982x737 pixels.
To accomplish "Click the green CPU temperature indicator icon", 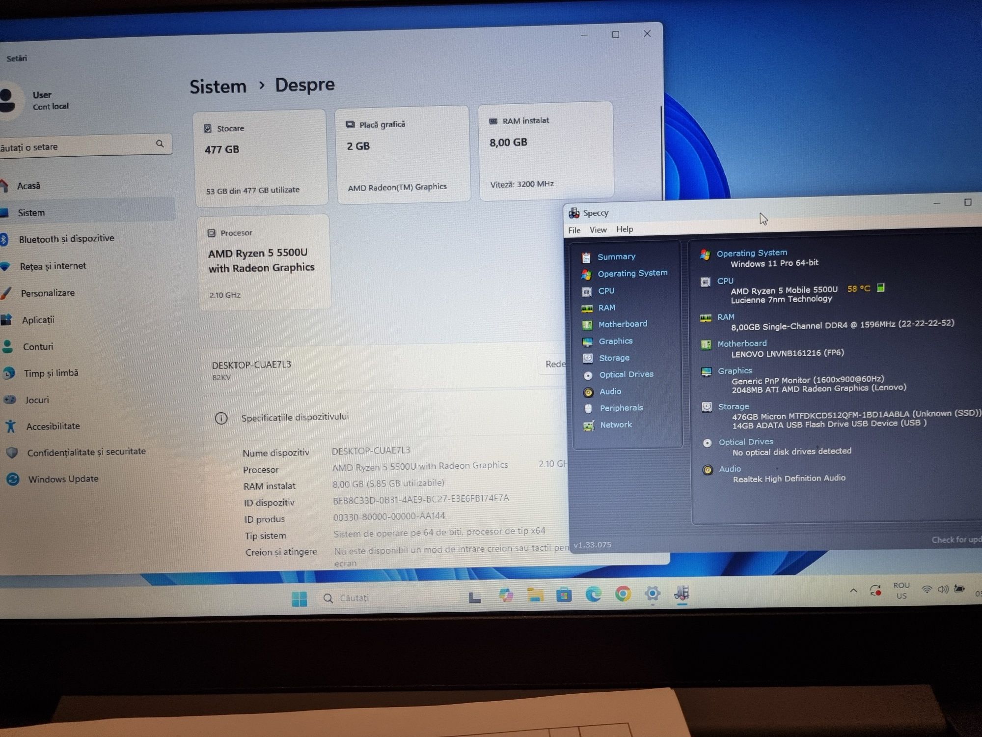I will [881, 287].
